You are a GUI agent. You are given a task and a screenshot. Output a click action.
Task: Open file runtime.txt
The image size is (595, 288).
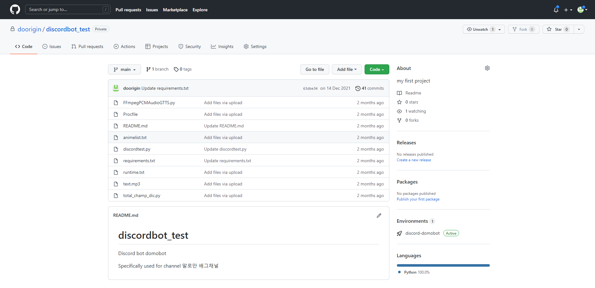pyautogui.click(x=134, y=172)
